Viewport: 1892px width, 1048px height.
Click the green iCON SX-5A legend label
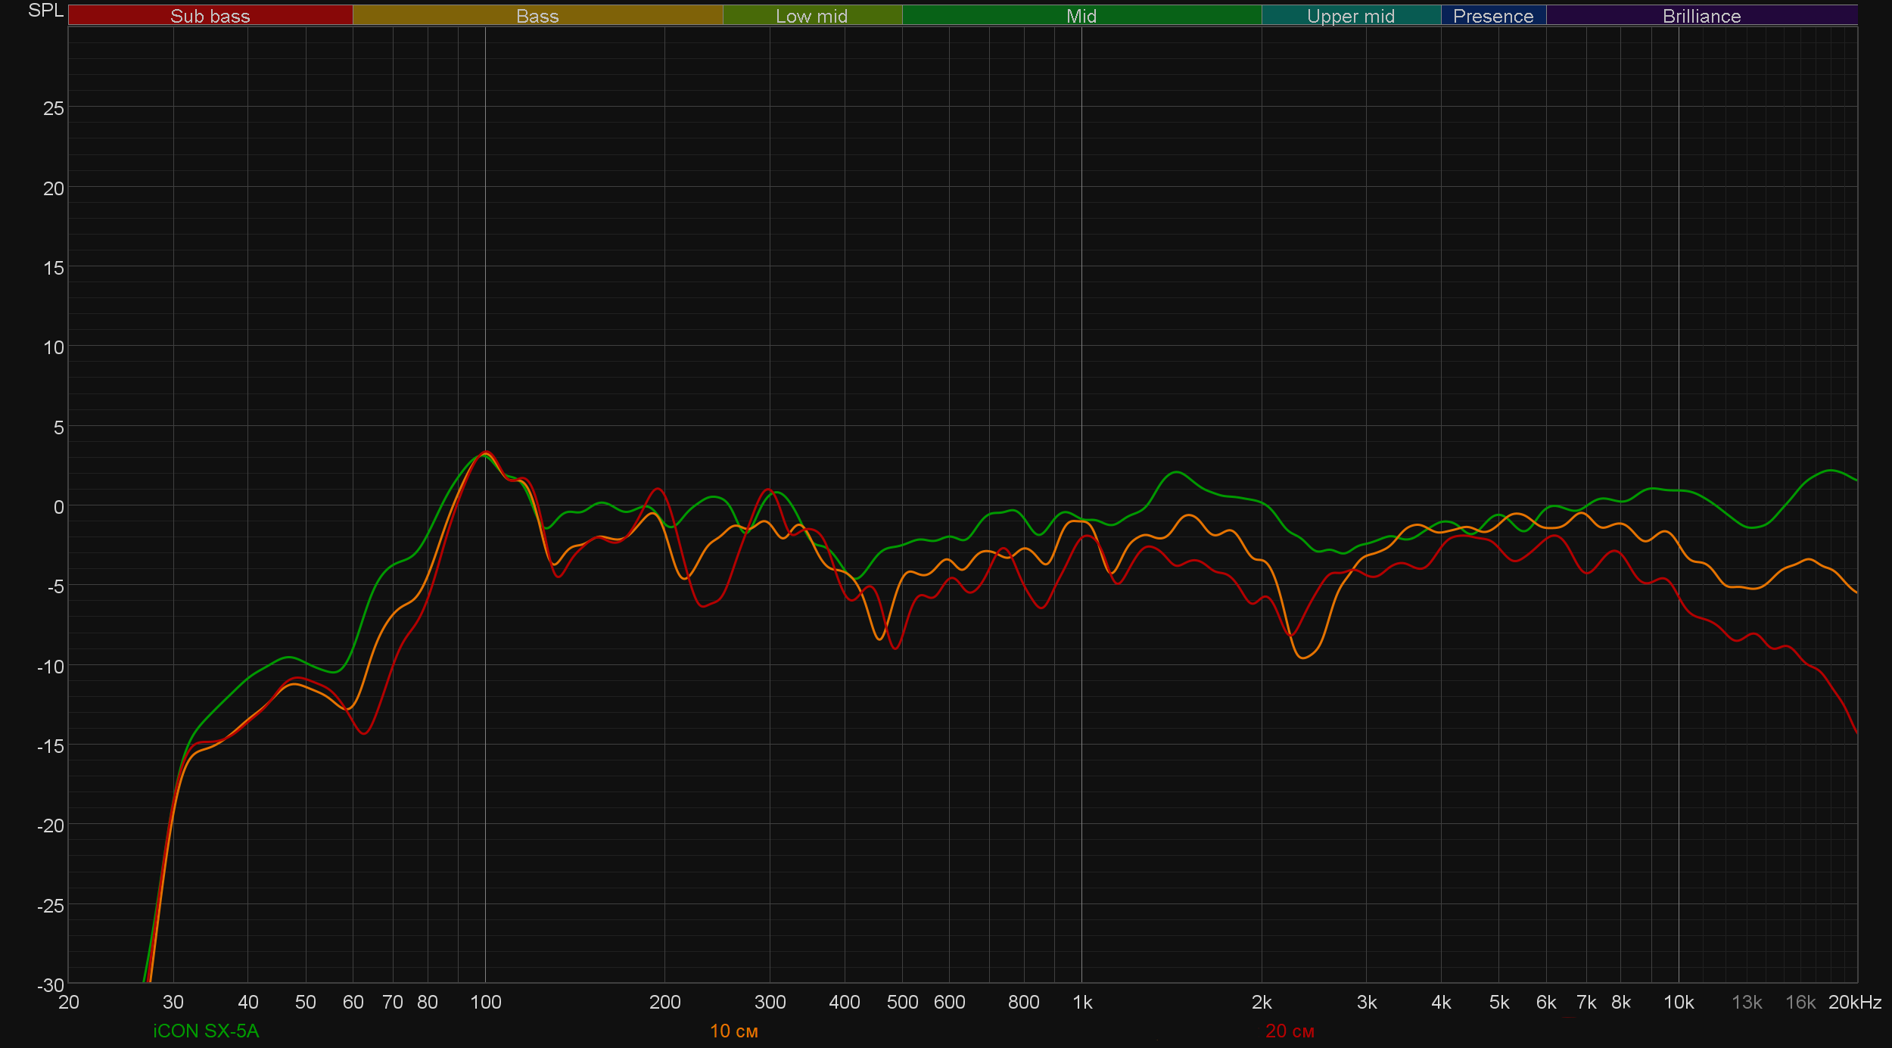pos(206,1031)
